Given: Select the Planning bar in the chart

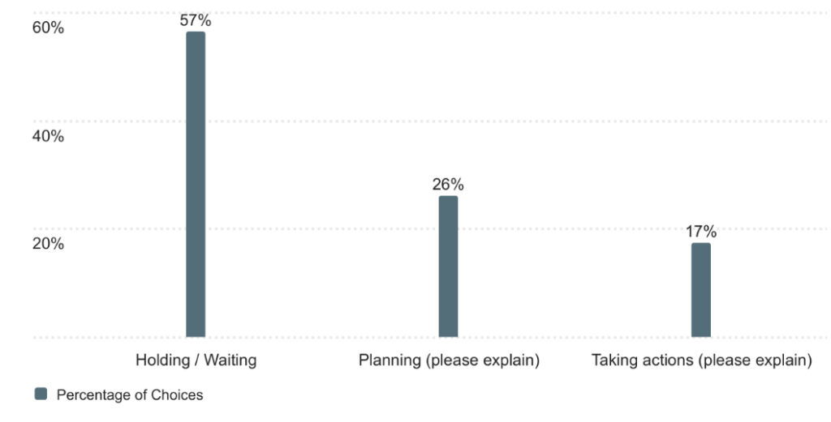Looking at the screenshot, I should 448,266.
